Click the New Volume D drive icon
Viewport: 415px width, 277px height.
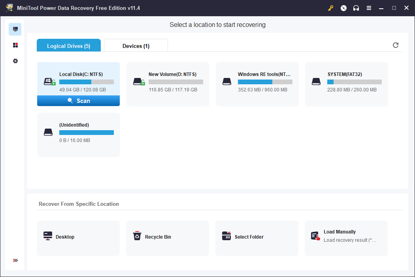tap(139, 82)
